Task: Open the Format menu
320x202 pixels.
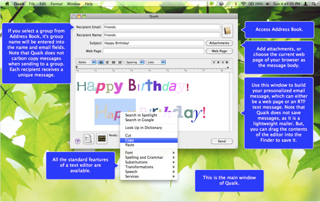Action: [x=56, y=4]
